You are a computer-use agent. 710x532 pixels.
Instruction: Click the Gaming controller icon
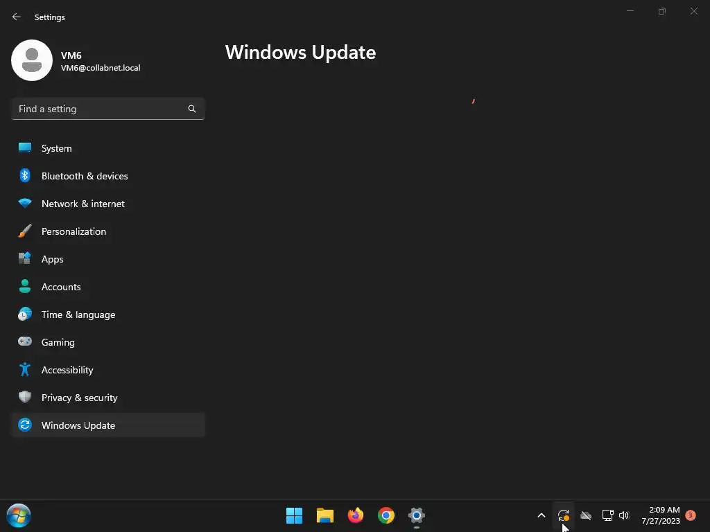pyautogui.click(x=25, y=342)
